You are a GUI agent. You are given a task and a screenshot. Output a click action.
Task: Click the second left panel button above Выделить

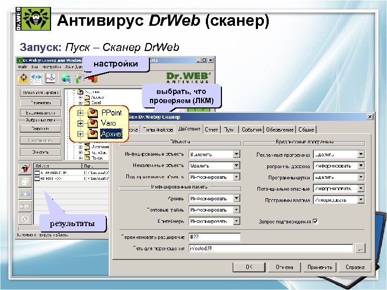[40, 103]
